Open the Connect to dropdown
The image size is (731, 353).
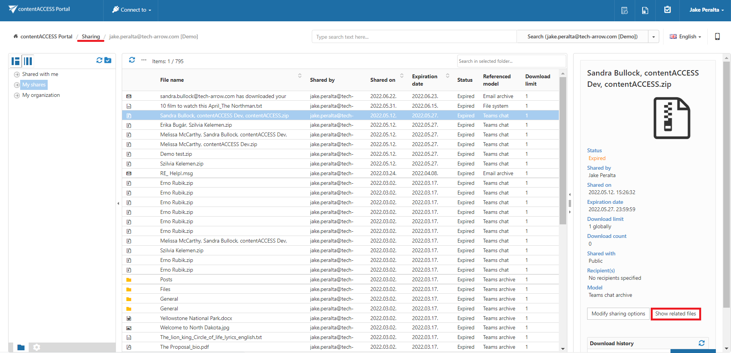point(132,10)
